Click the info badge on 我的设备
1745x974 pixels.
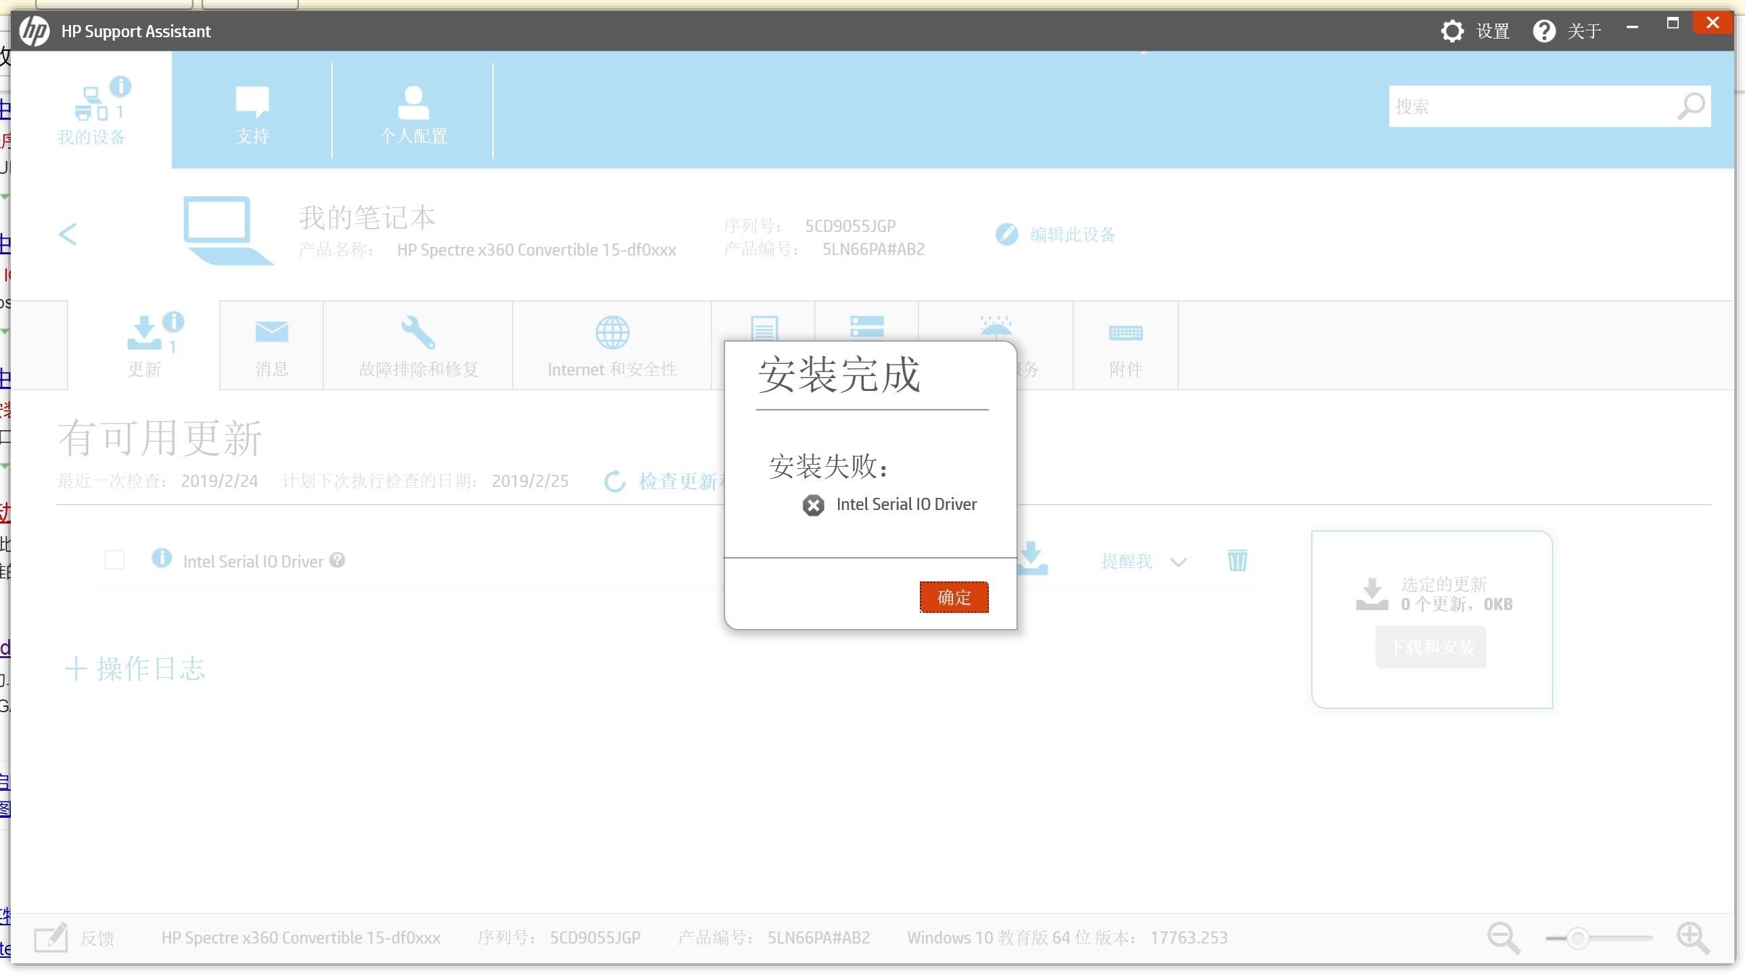coord(120,86)
